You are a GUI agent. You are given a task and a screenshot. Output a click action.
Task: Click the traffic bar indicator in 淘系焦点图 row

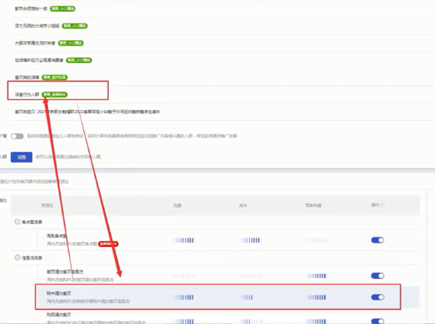coord(183,240)
